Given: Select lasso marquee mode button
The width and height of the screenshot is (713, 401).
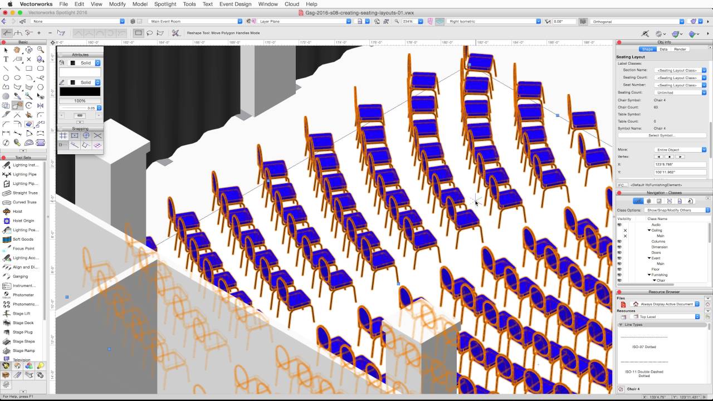Looking at the screenshot, I should click(149, 33).
